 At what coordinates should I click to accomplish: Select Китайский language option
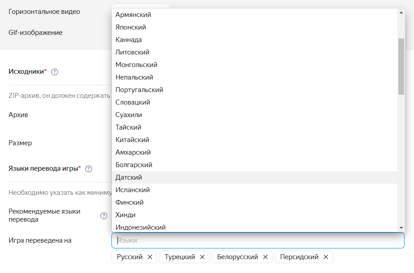(x=132, y=140)
